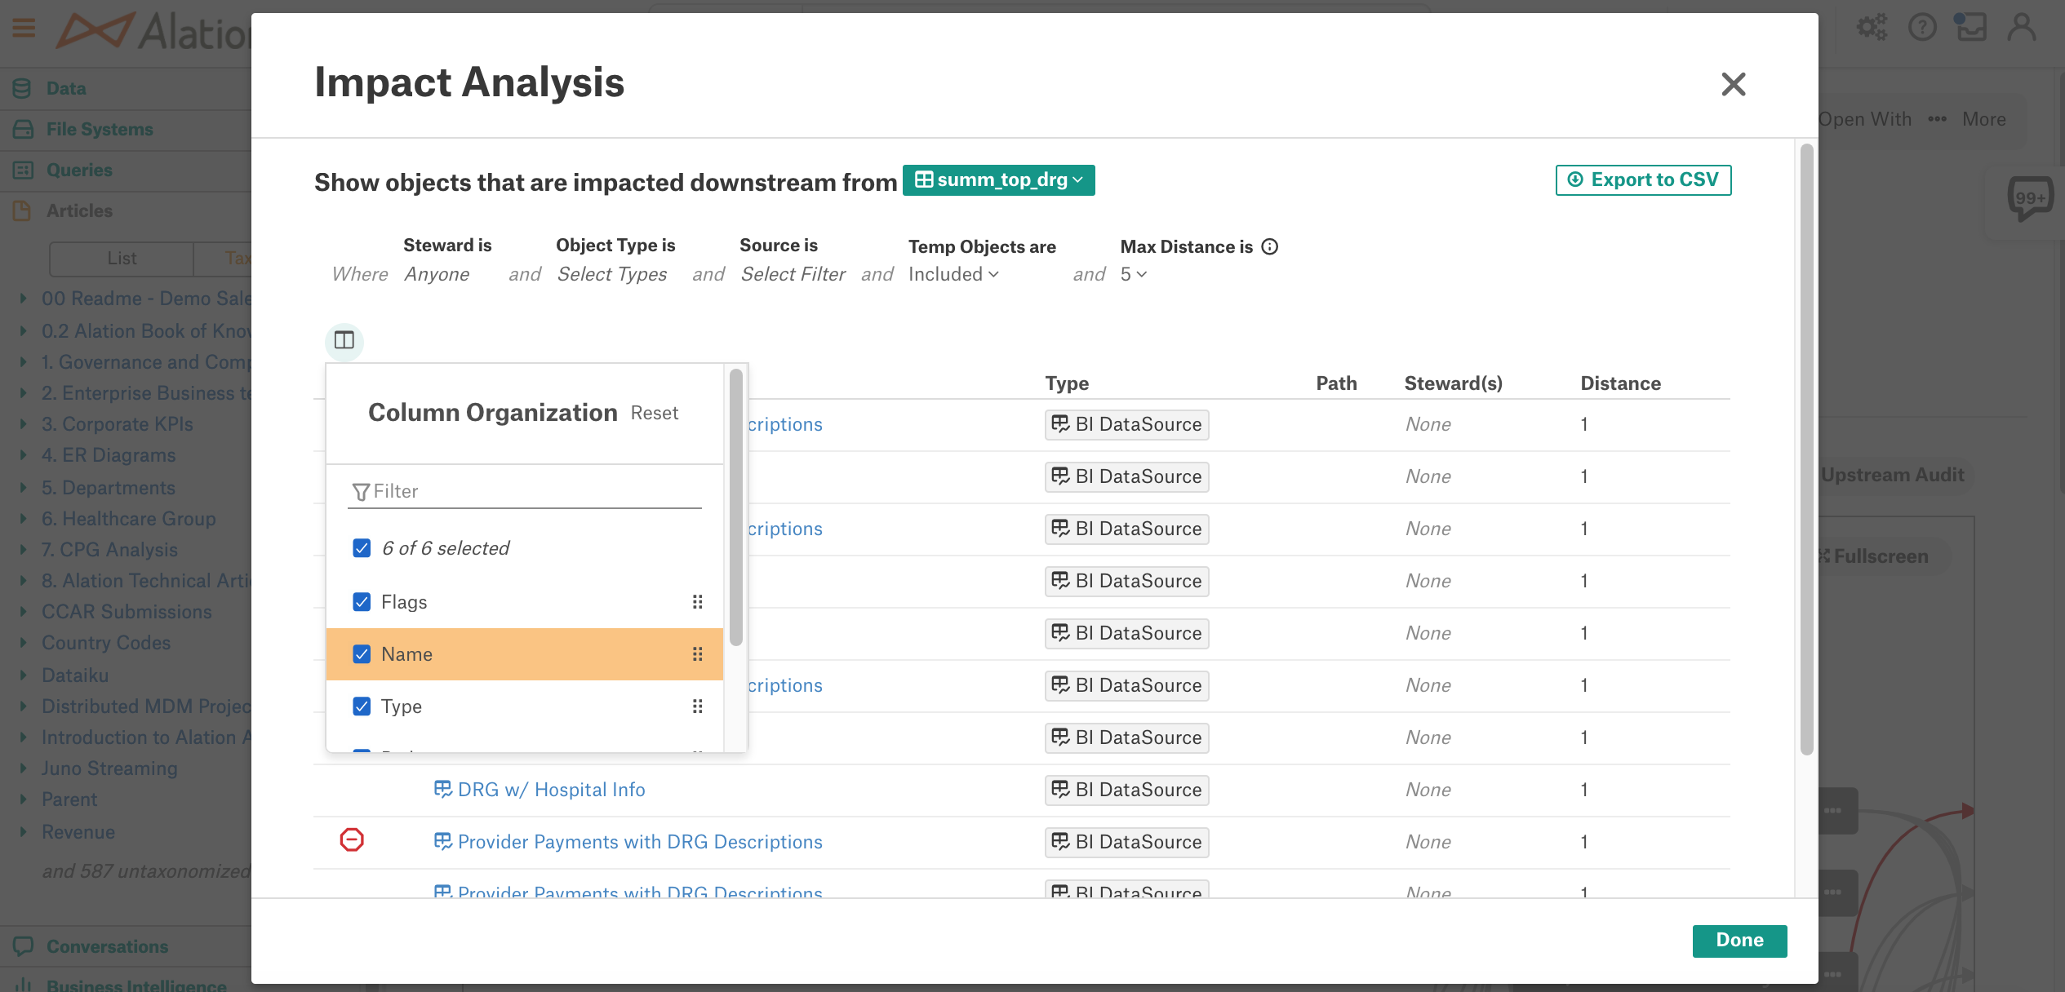This screenshot has width=2065, height=992.
Task: Click the Alation logo
Action: click(x=153, y=31)
